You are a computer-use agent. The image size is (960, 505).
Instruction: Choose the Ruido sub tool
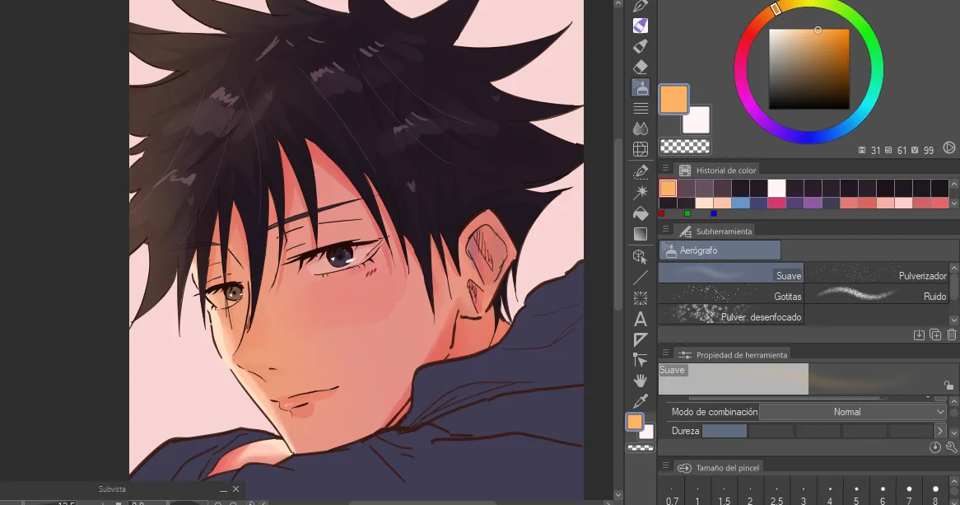(x=877, y=295)
